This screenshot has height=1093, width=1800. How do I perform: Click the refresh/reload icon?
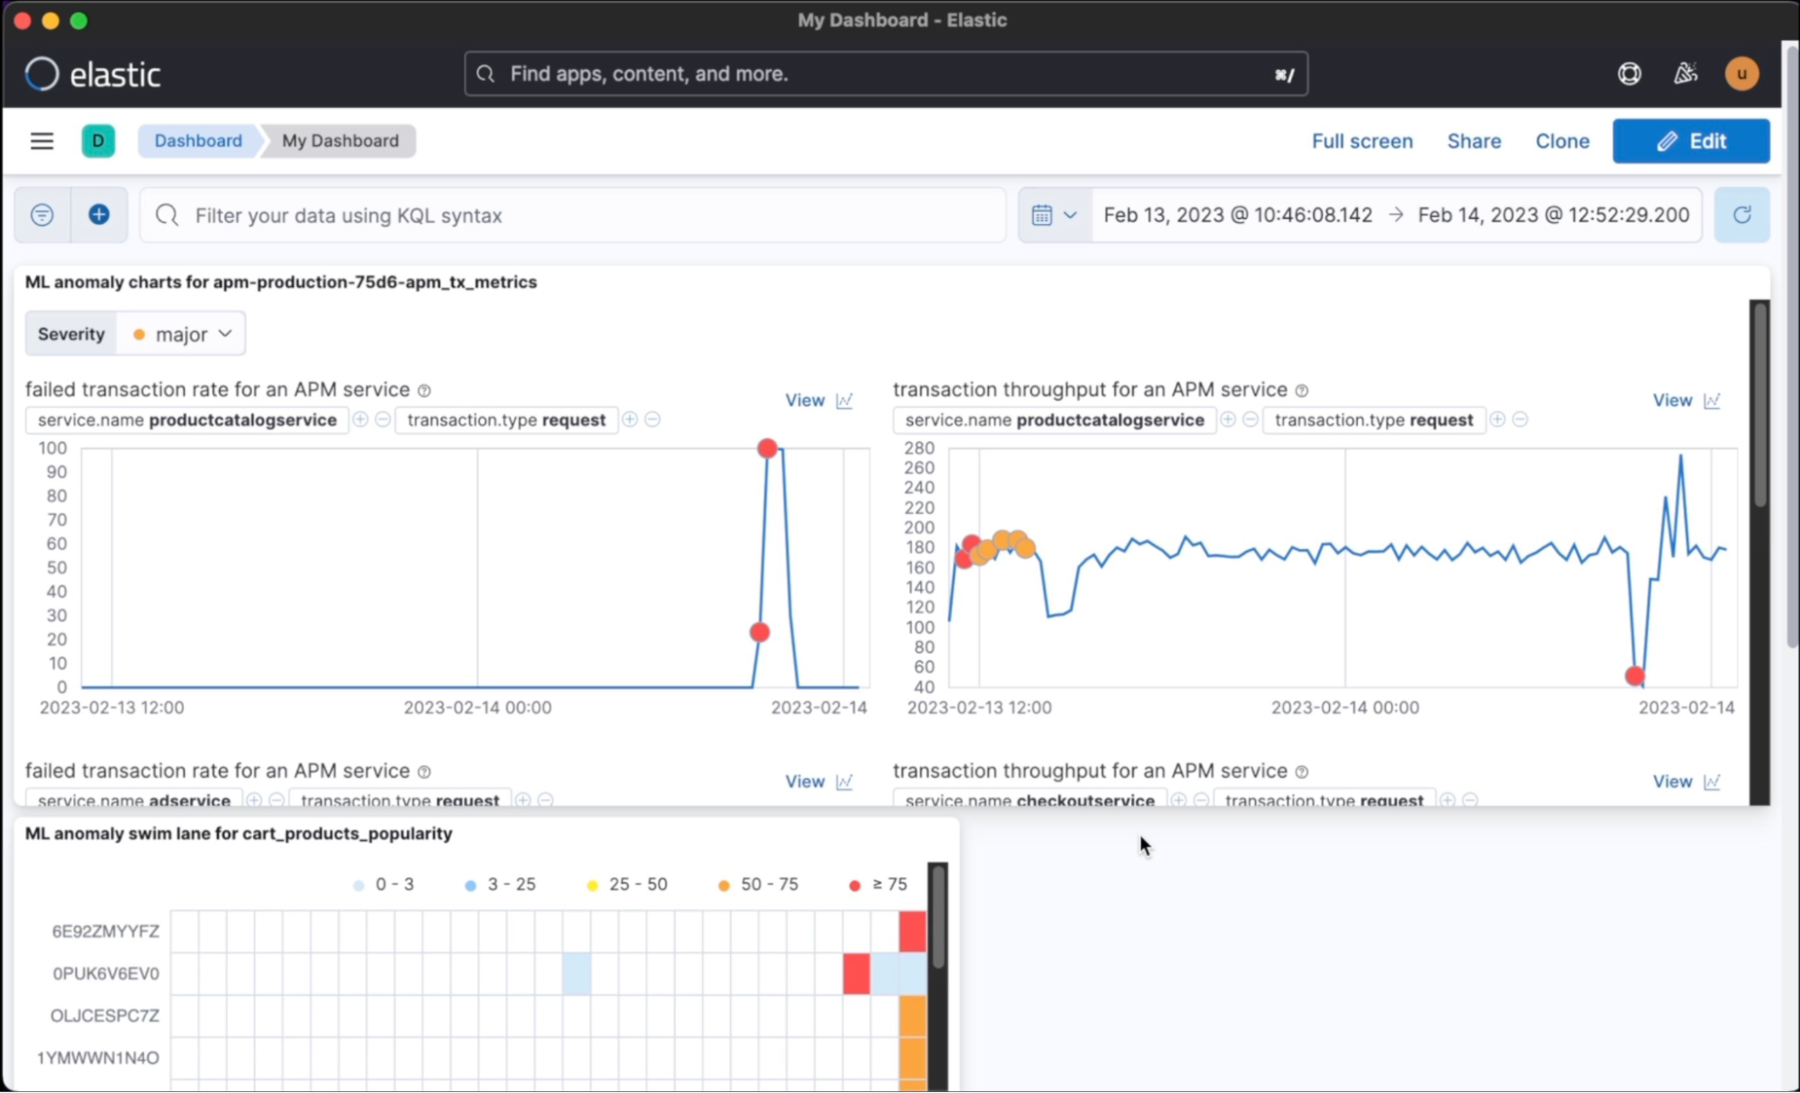1742,215
